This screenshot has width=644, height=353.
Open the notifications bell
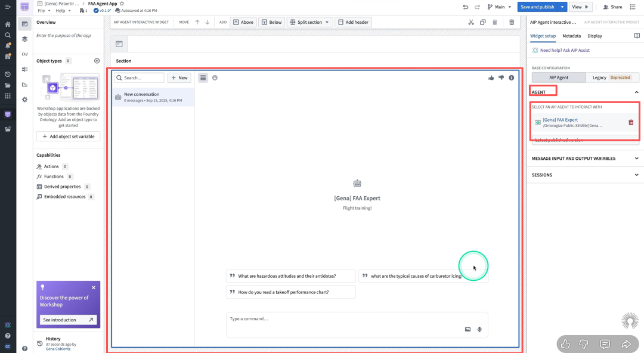(7, 45)
